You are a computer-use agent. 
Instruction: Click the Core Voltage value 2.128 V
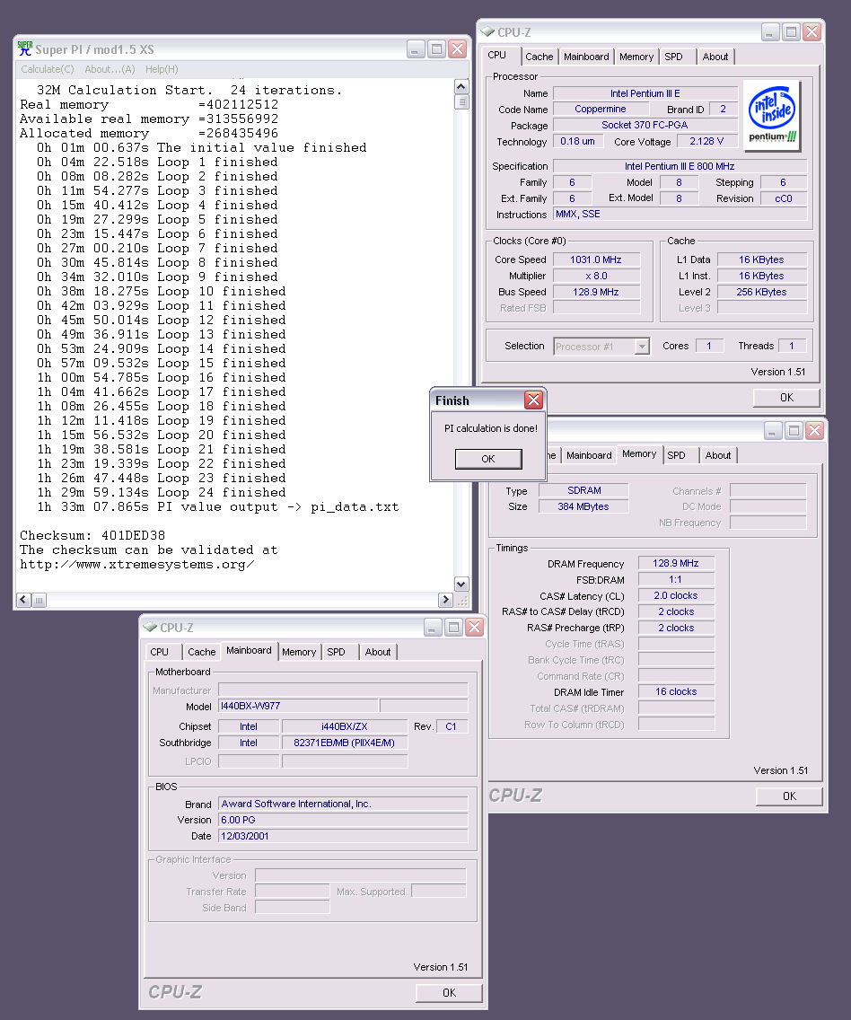(706, 141)
